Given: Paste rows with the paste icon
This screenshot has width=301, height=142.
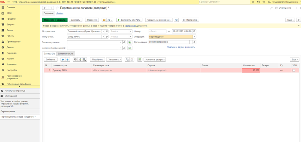Looking at the screenshot, I should 132,60.
